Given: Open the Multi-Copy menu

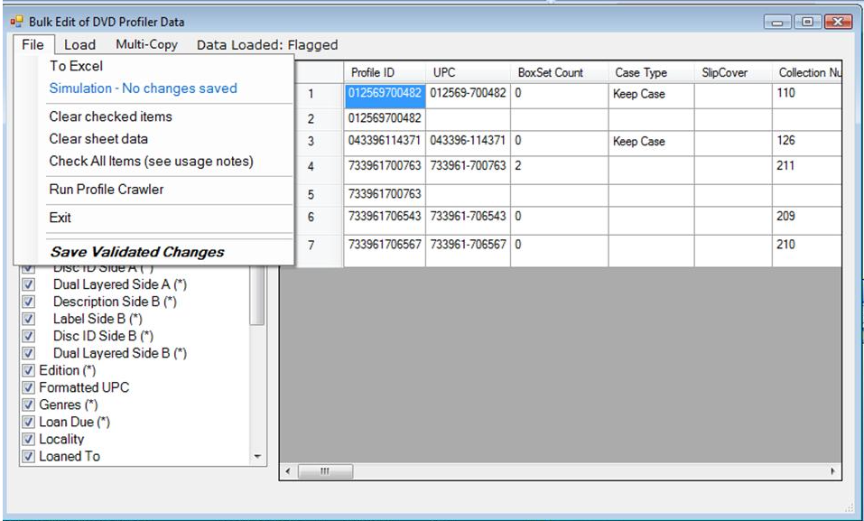Looking at the screenshot, I should click(146, 44).
